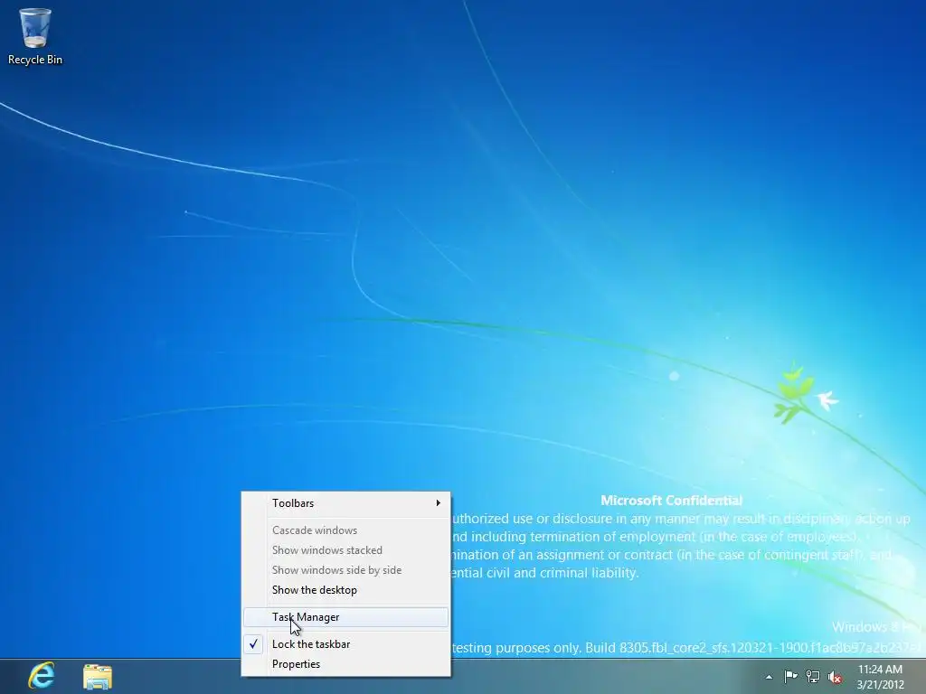
Task: Choose Show windows stacked
Action: (x=345, y=550)
